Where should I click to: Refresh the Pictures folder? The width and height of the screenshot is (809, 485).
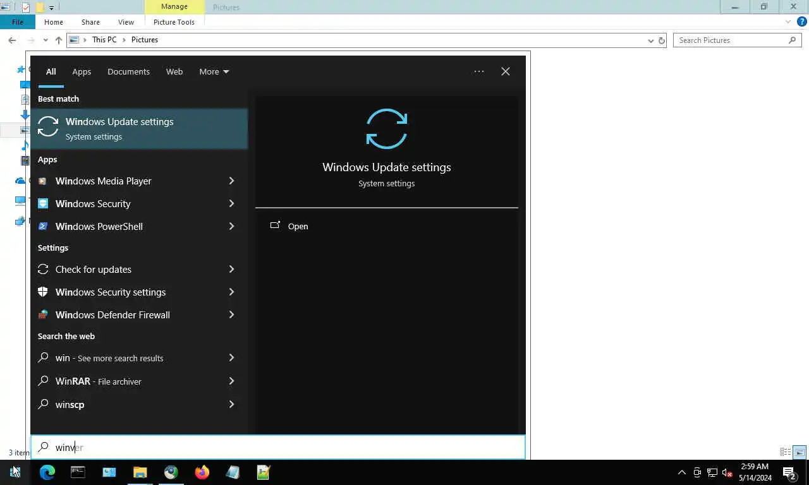662,40
